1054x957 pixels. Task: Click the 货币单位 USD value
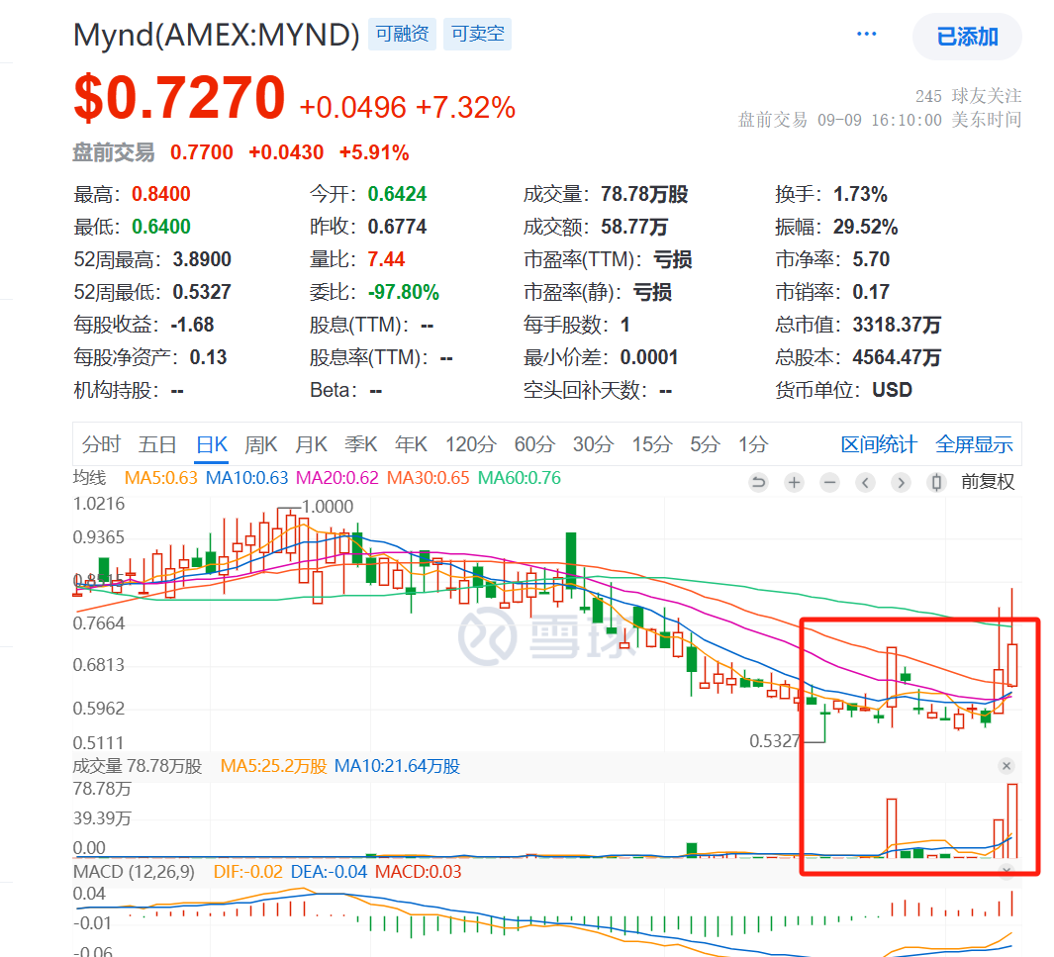click(892, 390)
